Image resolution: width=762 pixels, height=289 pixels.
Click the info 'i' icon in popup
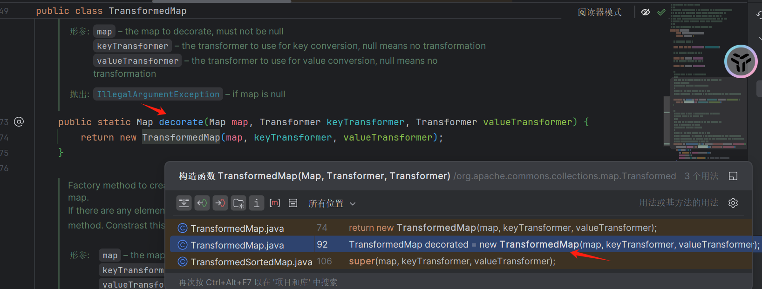(x=257, y=203)
